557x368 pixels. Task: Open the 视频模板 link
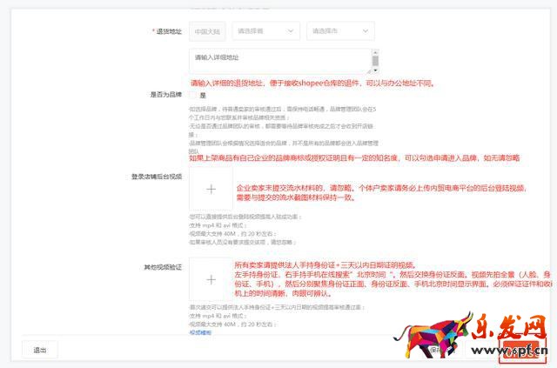(201, 331)
